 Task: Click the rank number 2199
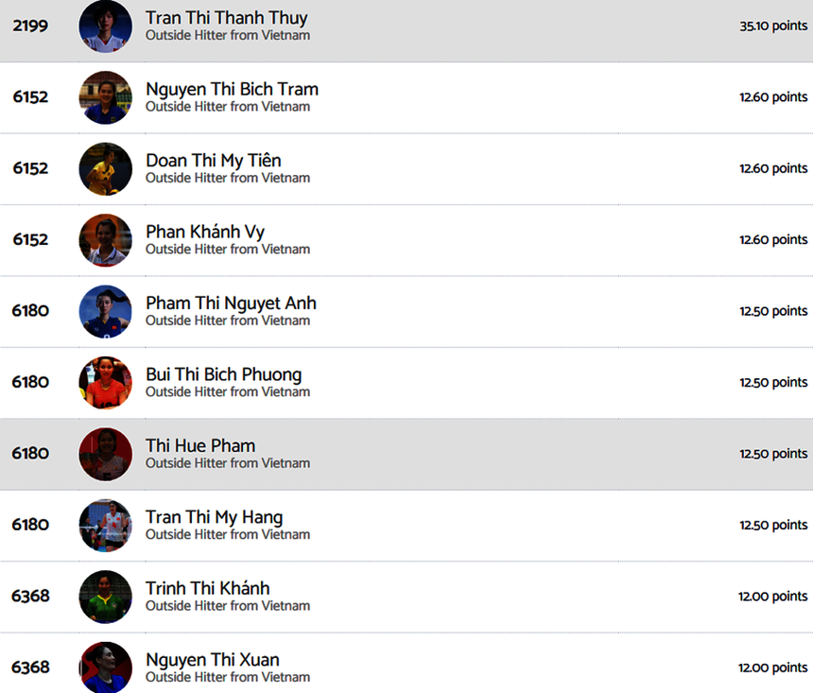[30, 26]
